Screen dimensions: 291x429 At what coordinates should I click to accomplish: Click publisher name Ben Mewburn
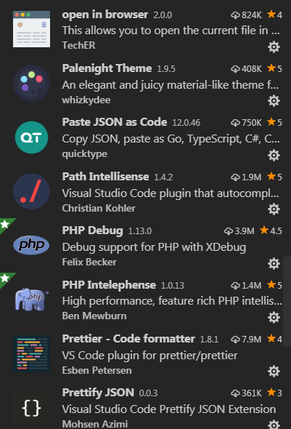coord(94,316)
